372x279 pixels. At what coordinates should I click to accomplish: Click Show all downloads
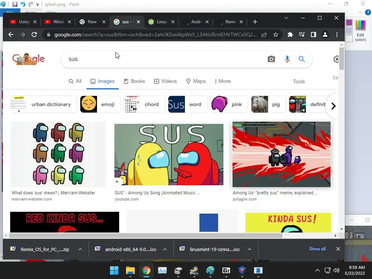317,249
